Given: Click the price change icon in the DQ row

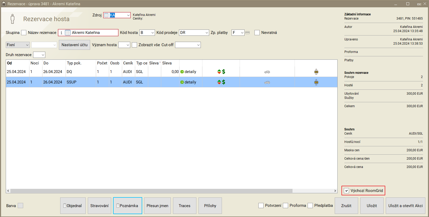Looking at the screenshot, I should click(221, 72).
